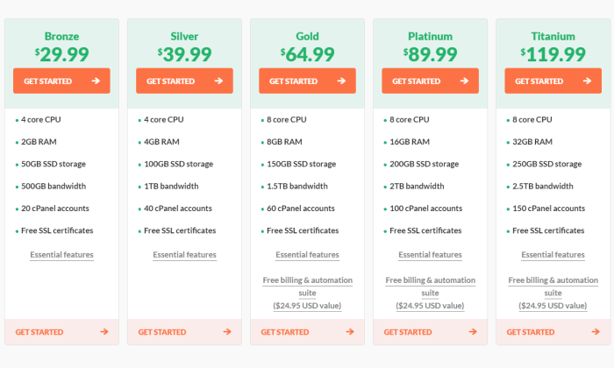The width and height of the screenshot is (614, 368).
Task: Click the bottom Get Started link for Platinum
Action: (x=430, y=331)
